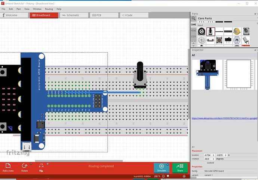Click the Simulate button
258x180 pixels.
[x=162, y=168]
